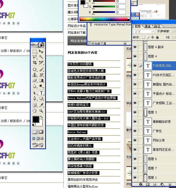Click the G channel color slider
The height and width of the screenshot is (188, 176).
(104, 7)
